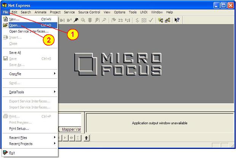Click the dashed grid lines toolbar icon
236x158 pixels.
(x=144, y=20)
